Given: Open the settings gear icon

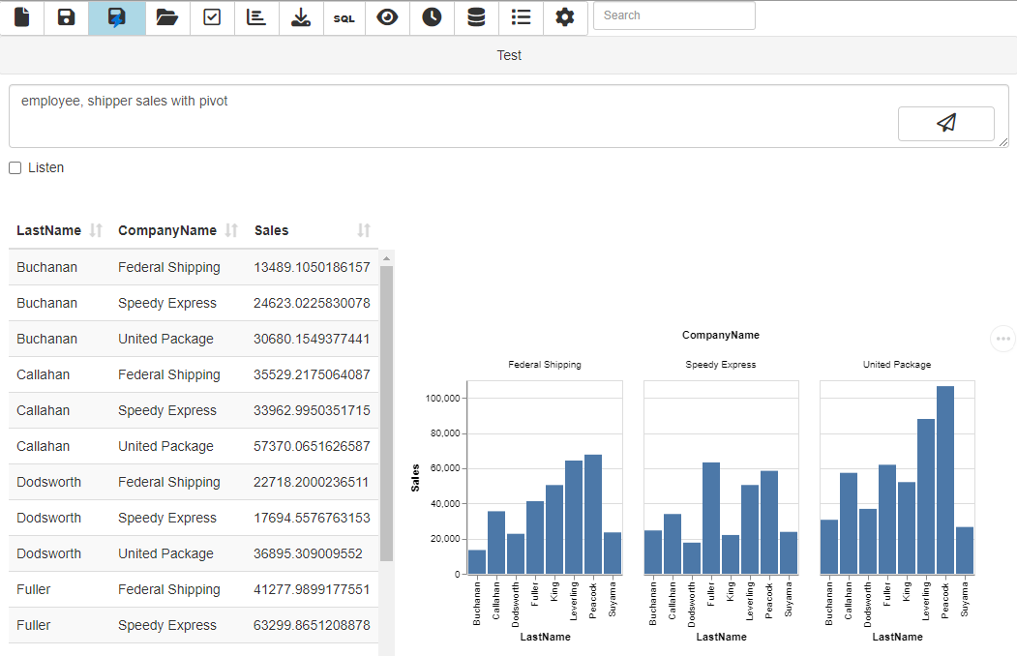Looking at the screenshot, I should pos(564,17).
